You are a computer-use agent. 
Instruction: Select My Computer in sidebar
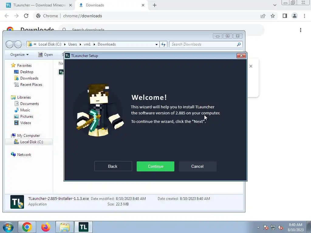(x=26, y=136)
